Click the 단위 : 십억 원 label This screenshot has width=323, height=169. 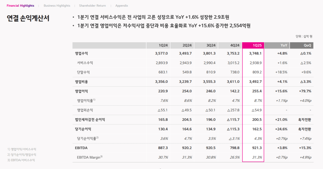click(x=304, y=36)
